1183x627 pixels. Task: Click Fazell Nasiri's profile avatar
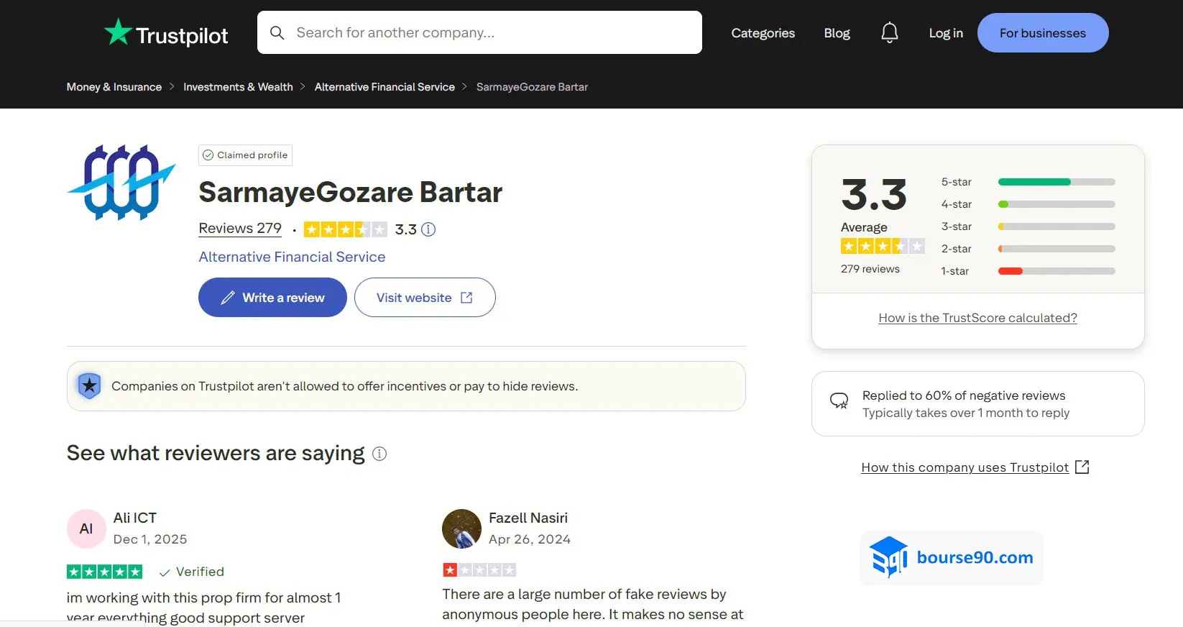click(x=461, y=528)
